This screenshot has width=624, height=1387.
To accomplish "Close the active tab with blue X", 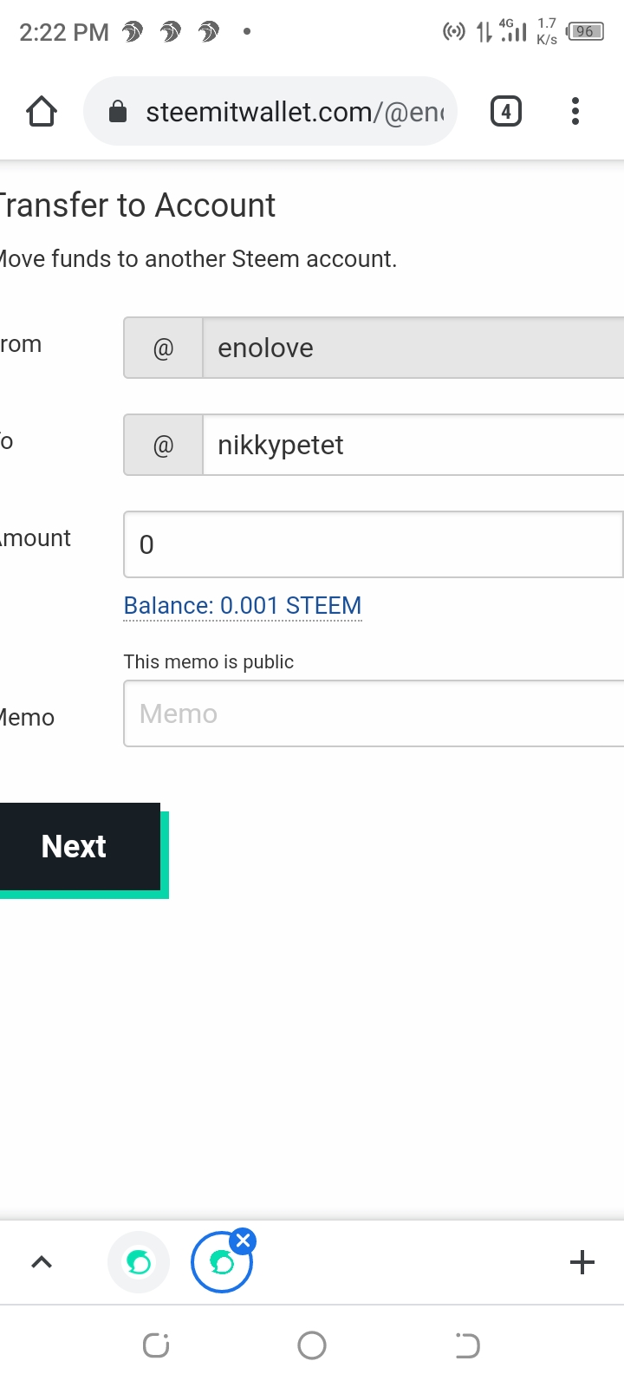I will tap(244, 1240).
